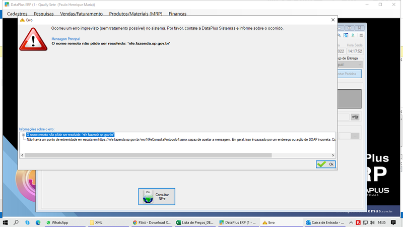Screen dimensions: 403x227
Task: Open the Pesquisas menu
Action: click(x=44, y=14)
